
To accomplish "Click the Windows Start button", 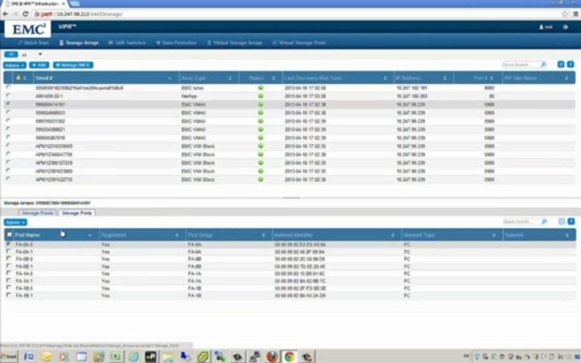I will click(x=9, y=357).
